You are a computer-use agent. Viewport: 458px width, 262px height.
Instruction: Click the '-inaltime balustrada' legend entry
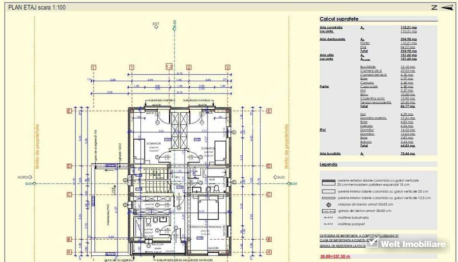pyautogui.click(x=353, y=217)
